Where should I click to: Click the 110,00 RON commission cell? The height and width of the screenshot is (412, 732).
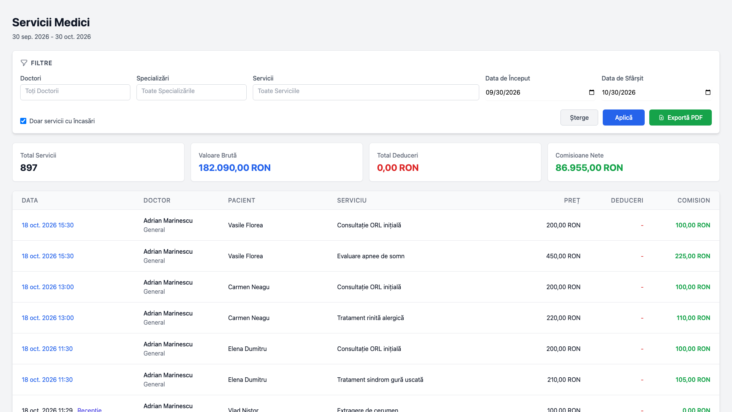click(693, 318)
